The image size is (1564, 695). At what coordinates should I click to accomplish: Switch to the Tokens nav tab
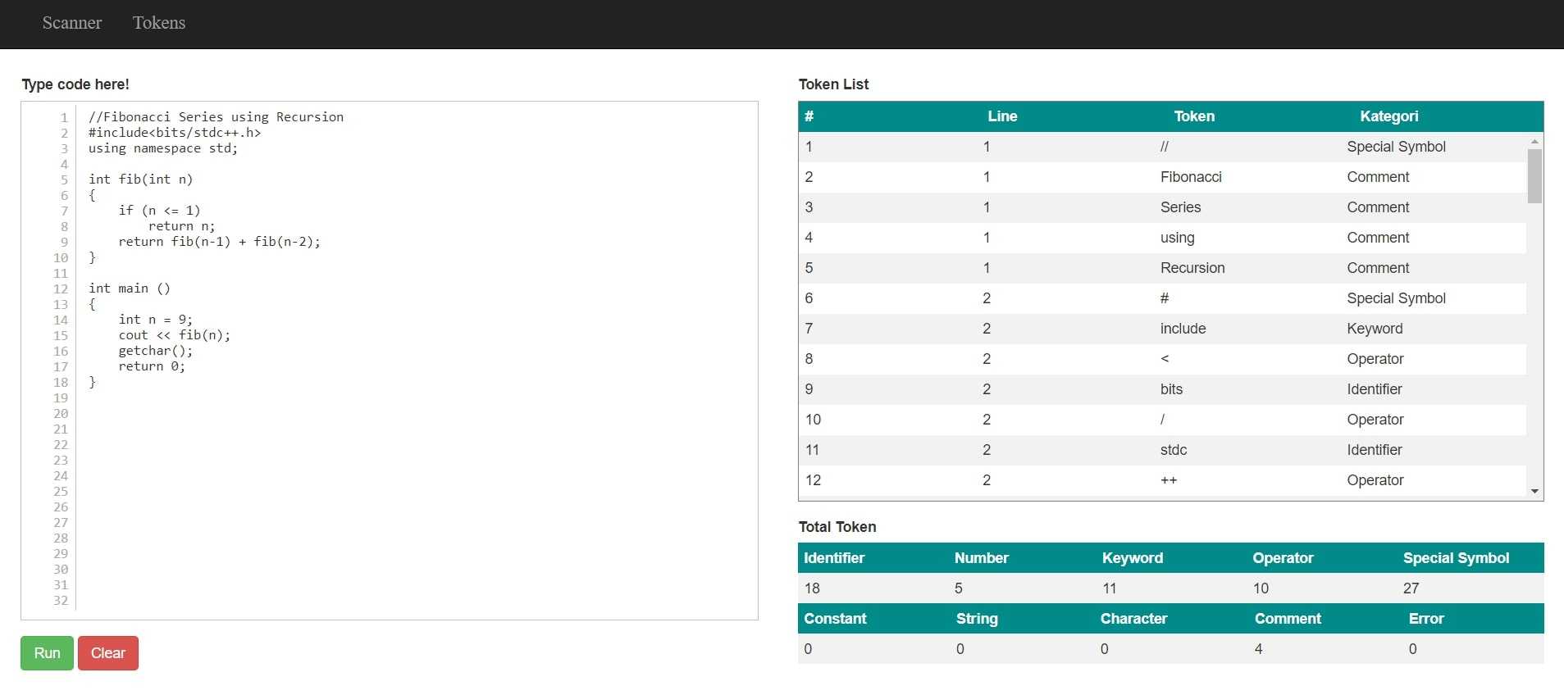pyautogui.click(x=159, y=23)
